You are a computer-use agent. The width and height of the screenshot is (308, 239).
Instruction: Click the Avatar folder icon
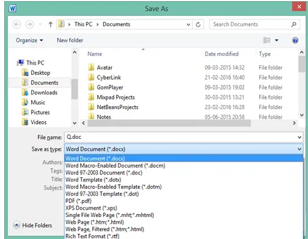91,67
